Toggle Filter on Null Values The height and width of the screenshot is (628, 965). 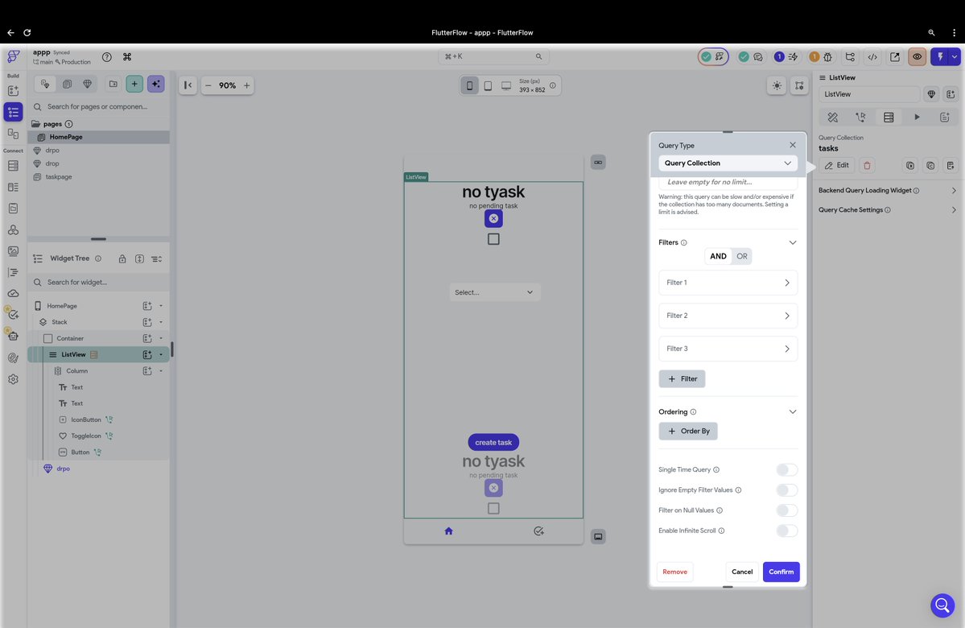click(x=786, y=510)
